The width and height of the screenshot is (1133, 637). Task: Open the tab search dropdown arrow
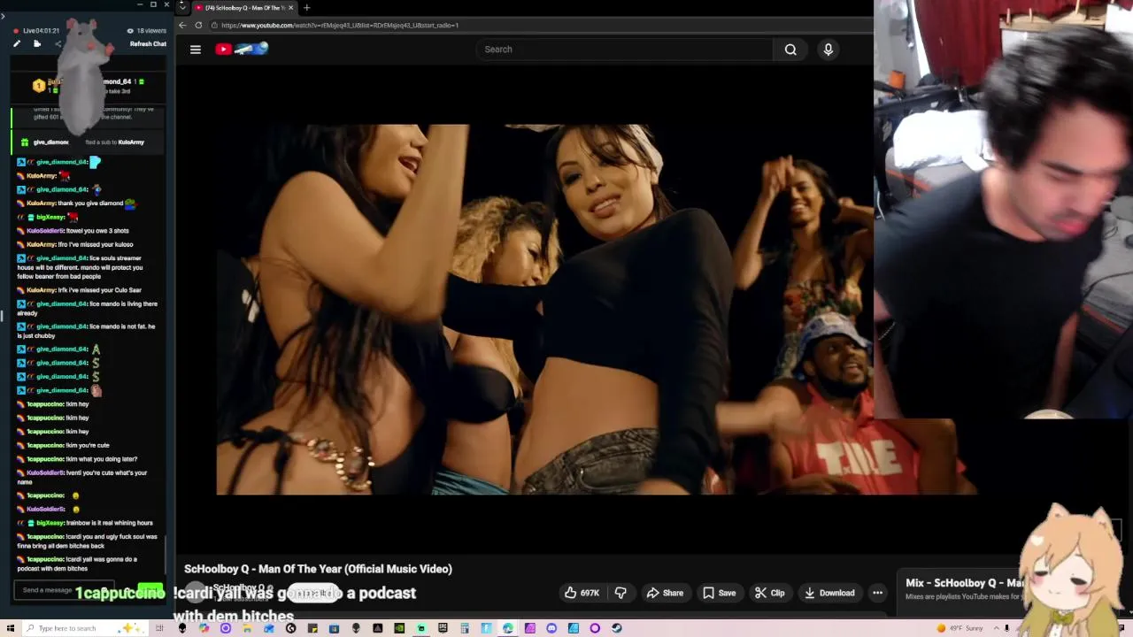tap(182, 7)
